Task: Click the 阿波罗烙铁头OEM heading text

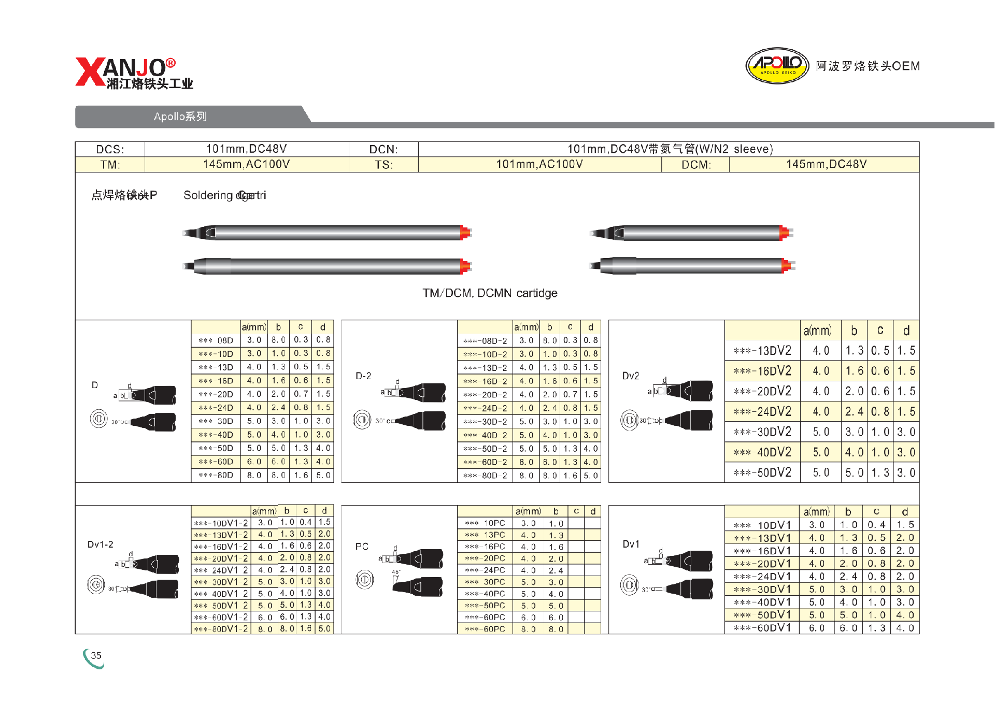Action: (x=868, y=66)
